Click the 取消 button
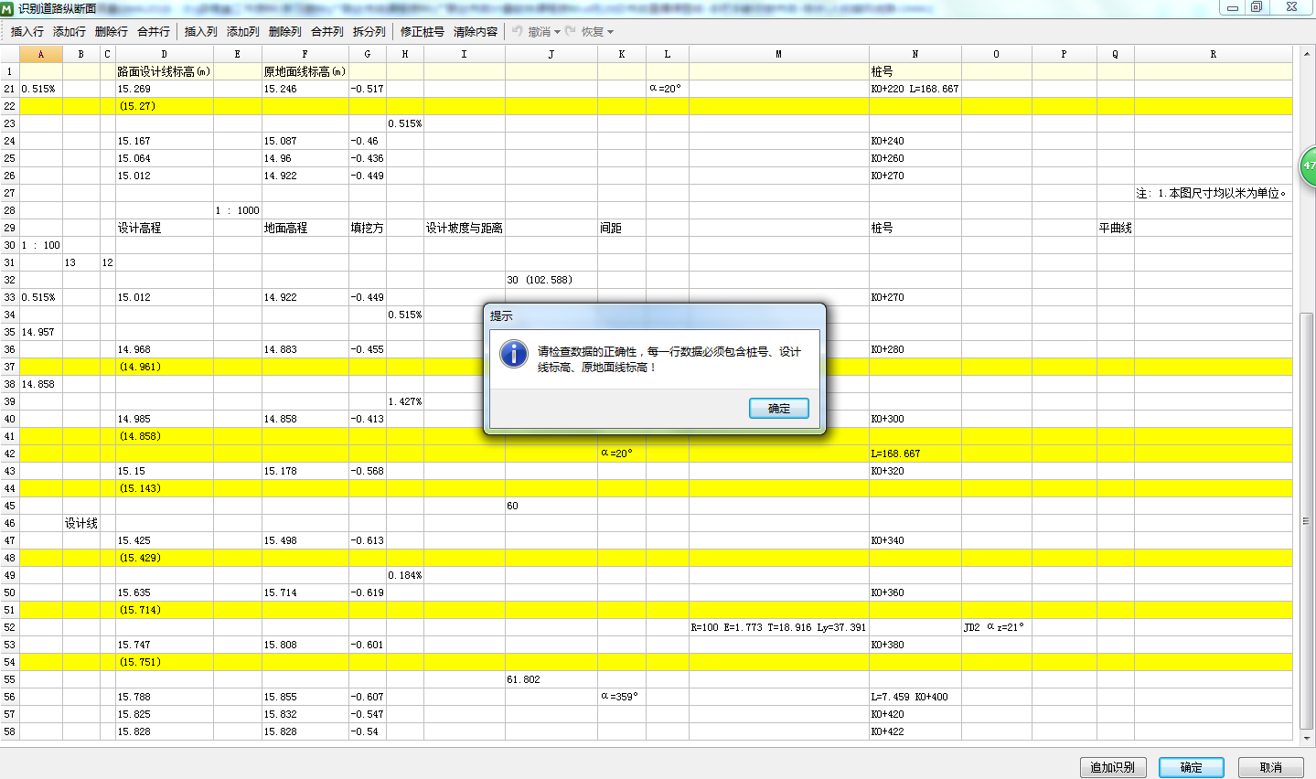1316x779 pixels. [1270, 767]
